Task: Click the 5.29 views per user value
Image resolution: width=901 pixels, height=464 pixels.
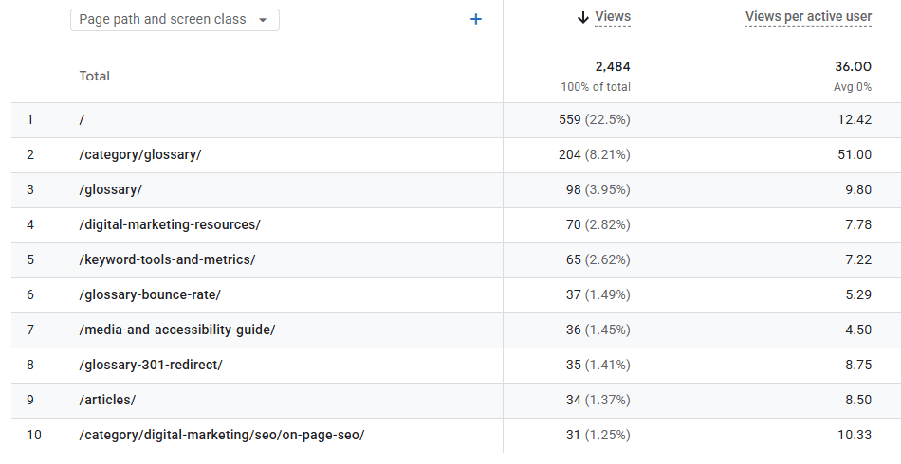Action: (x=858, y=294)
